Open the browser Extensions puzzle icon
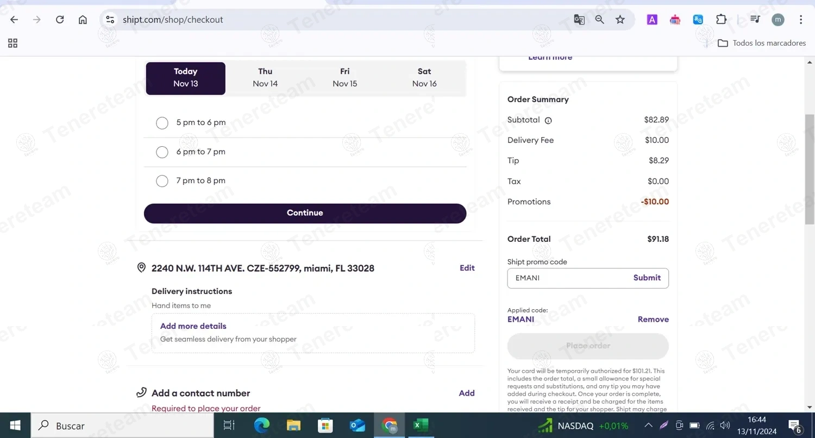Screen dimensions: 815x438 721,20
